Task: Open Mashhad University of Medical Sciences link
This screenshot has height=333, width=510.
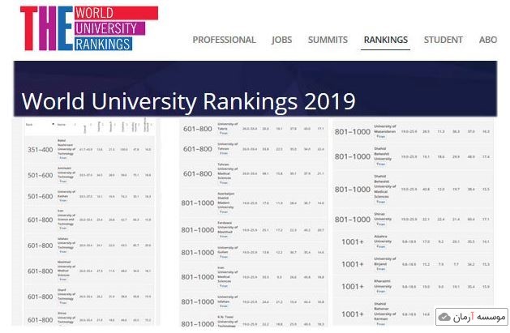Action: click(66, 268)
